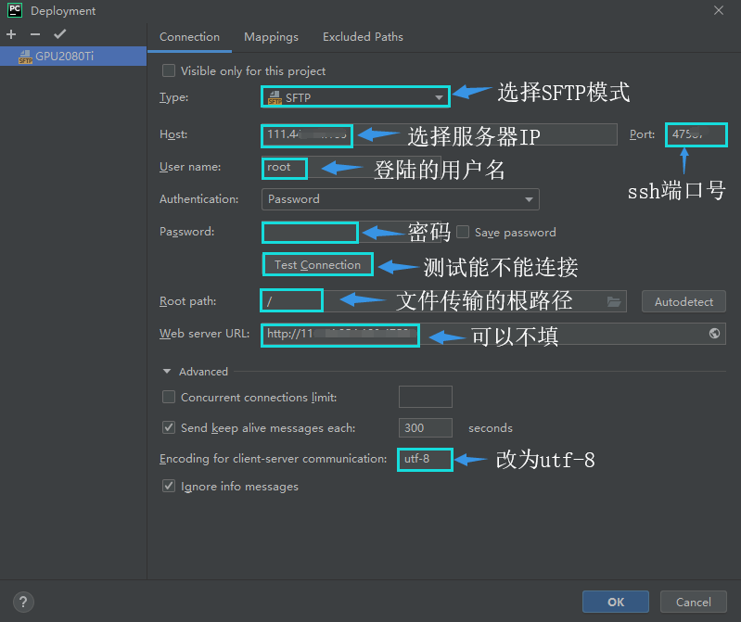Toggle the Save password checkbox
The height and width of the screenshot is (622, 741).
click(463, 232)
